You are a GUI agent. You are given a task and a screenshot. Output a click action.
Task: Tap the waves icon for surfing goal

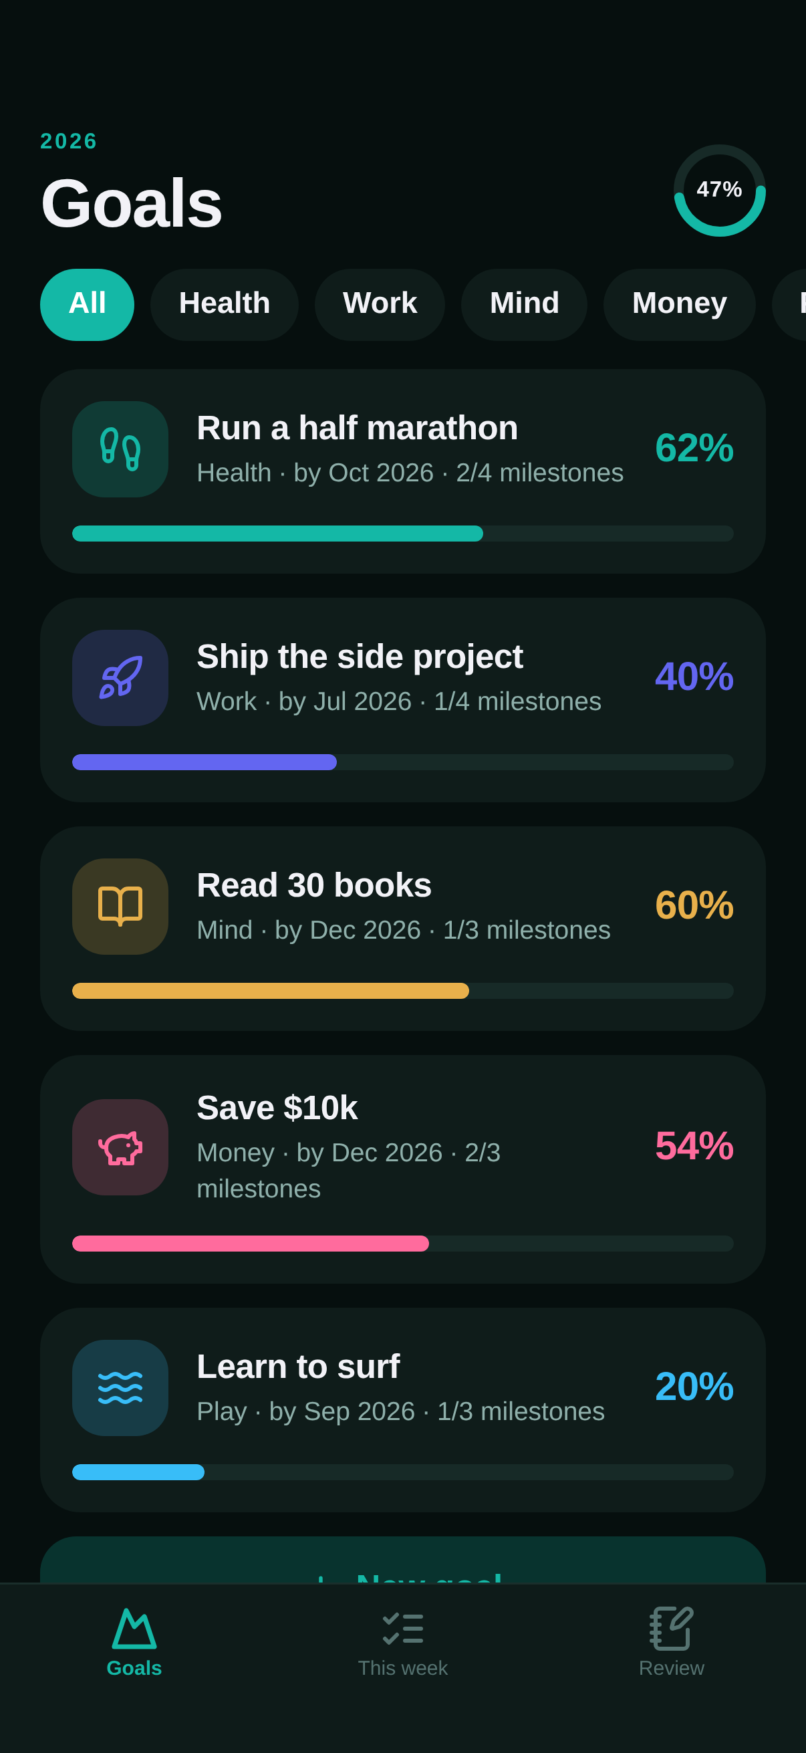[x=120, y=1388]
